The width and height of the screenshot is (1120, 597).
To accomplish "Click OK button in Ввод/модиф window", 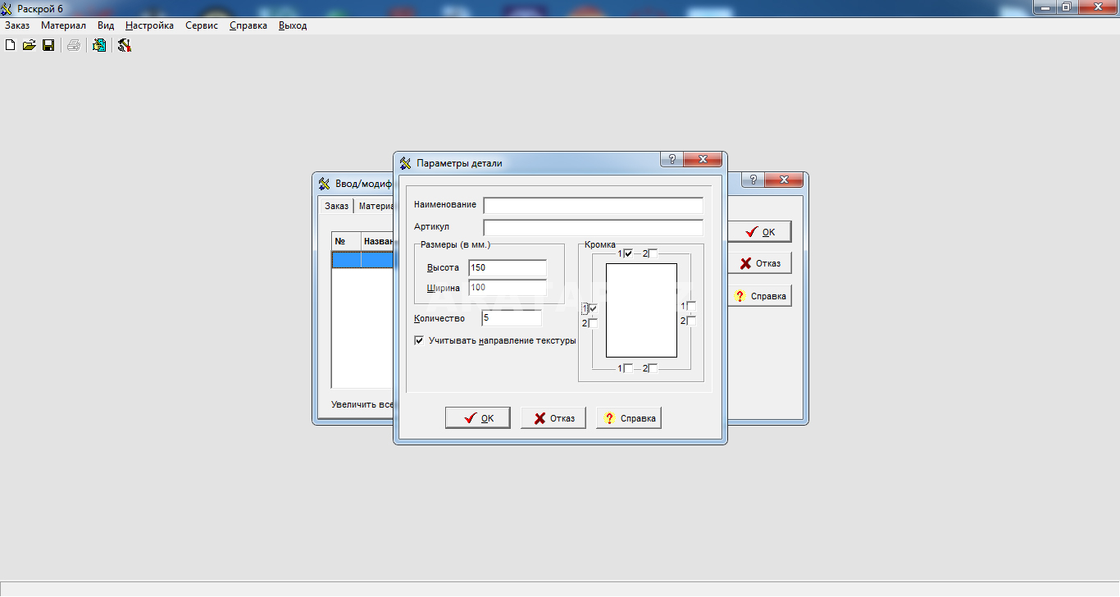I will pyautogui.click(x=759, y=232).
